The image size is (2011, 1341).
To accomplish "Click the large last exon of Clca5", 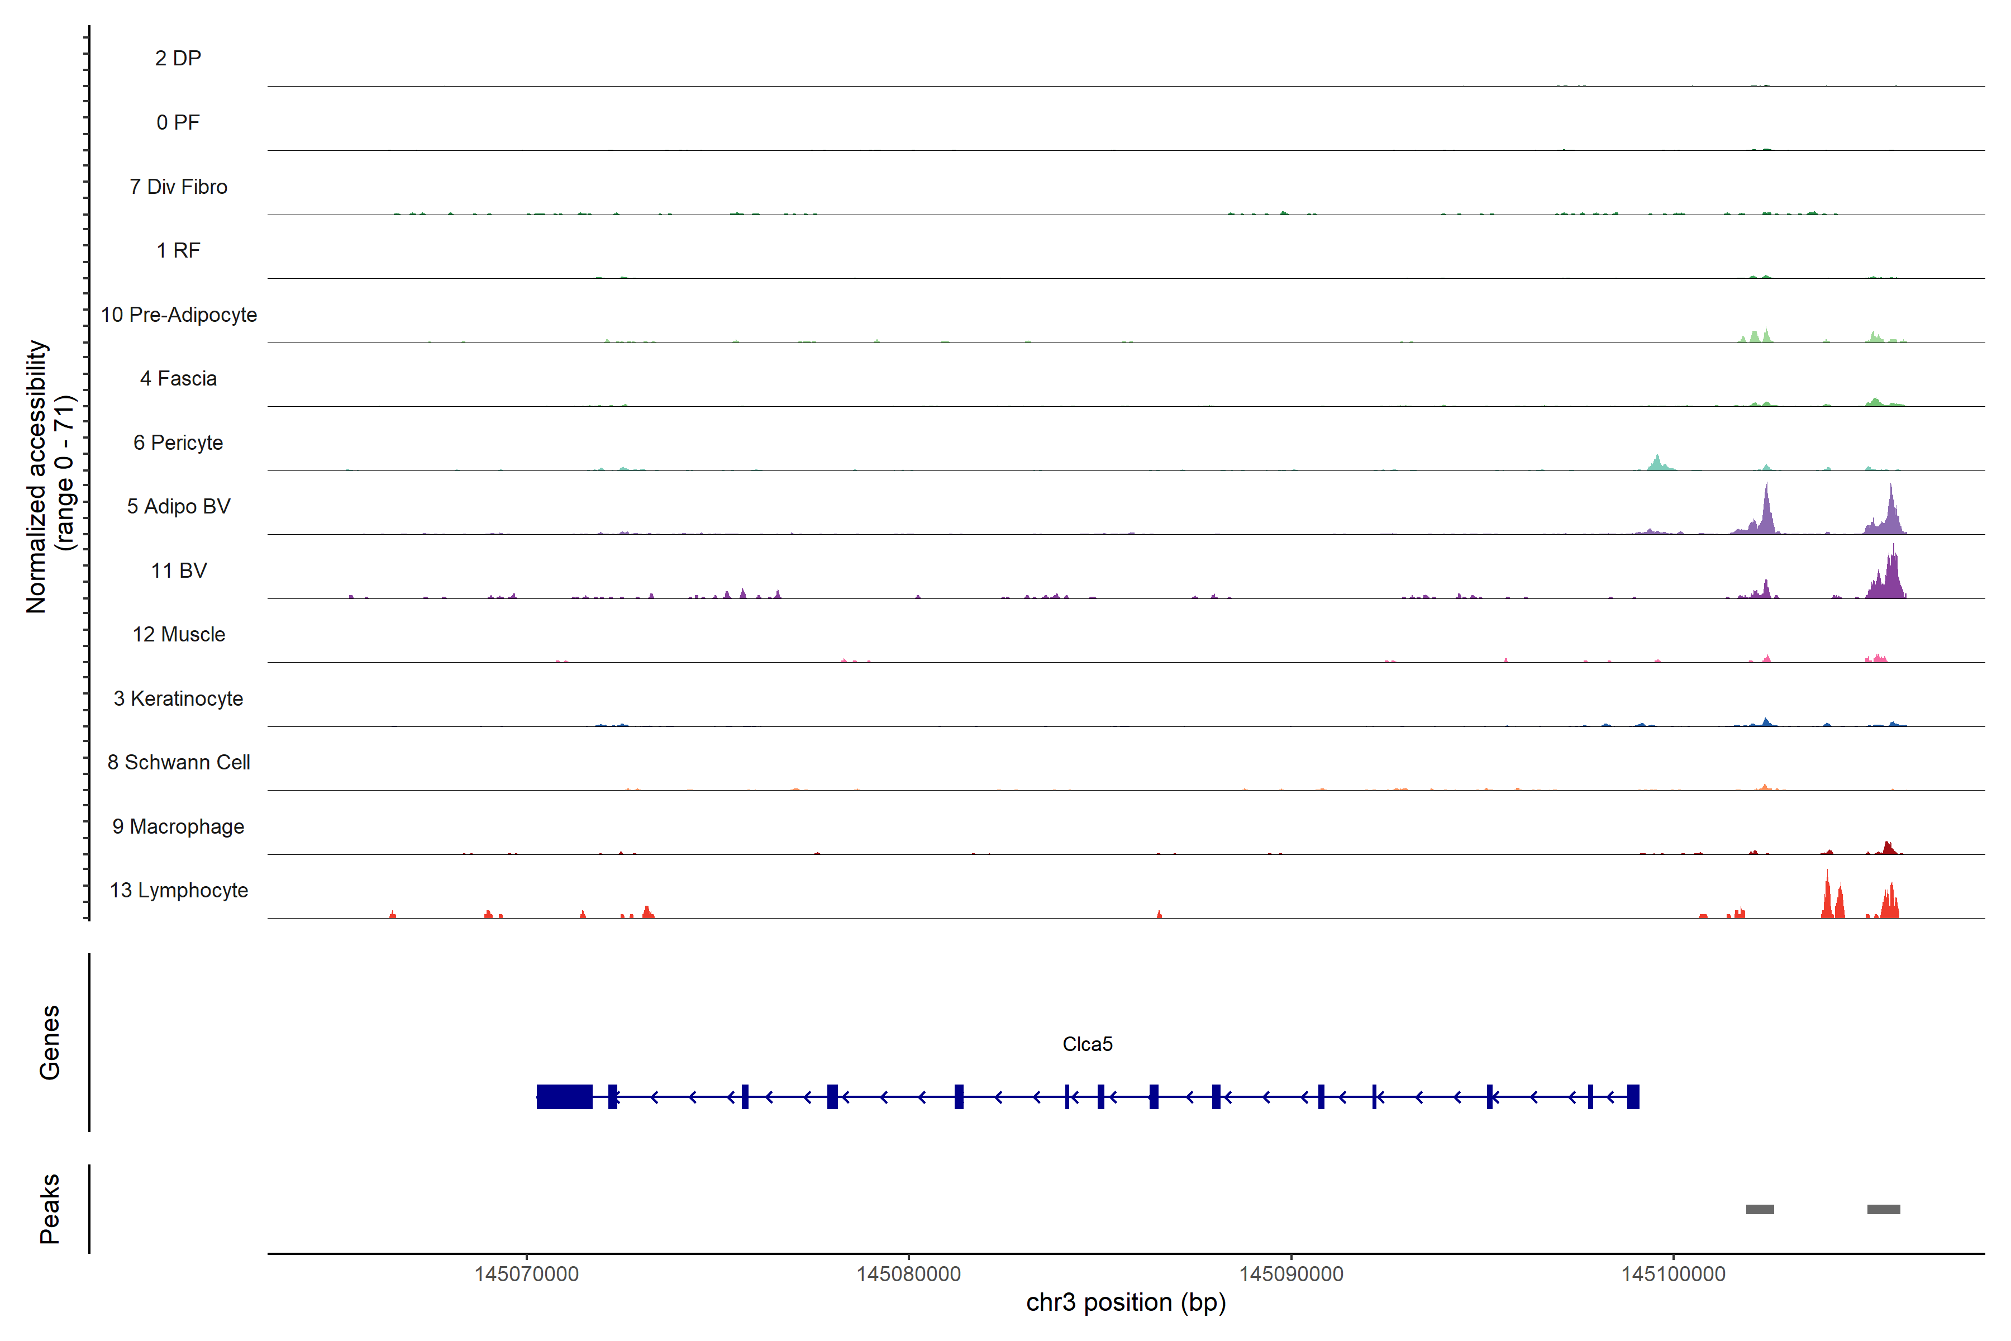I will (564, 1096).
